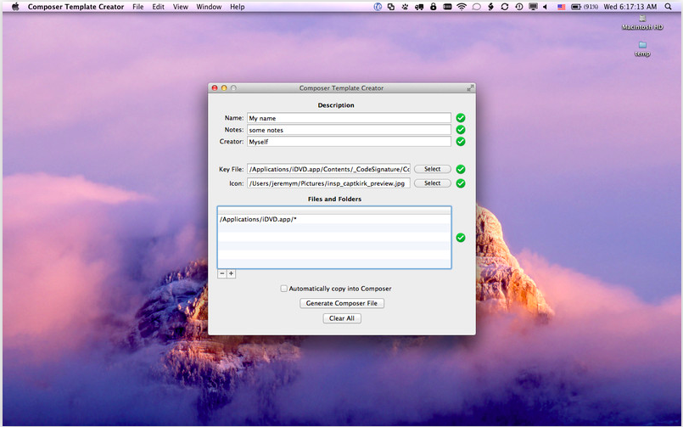Enable Automatically copy into Composer checkbox
The image size is (683, 427).
tap(284, 289)
